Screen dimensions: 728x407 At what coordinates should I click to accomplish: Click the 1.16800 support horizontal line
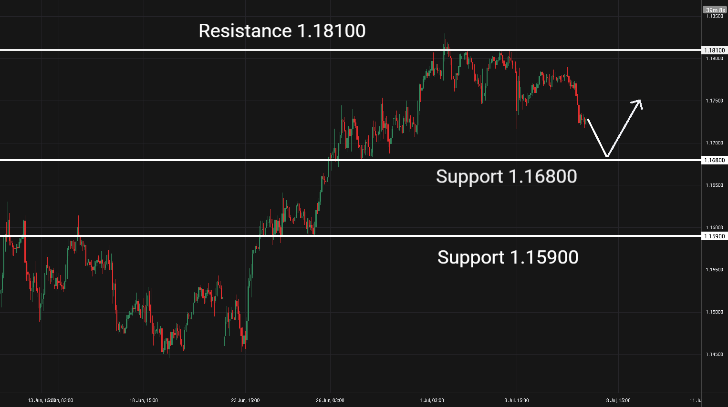click(351, 160)
